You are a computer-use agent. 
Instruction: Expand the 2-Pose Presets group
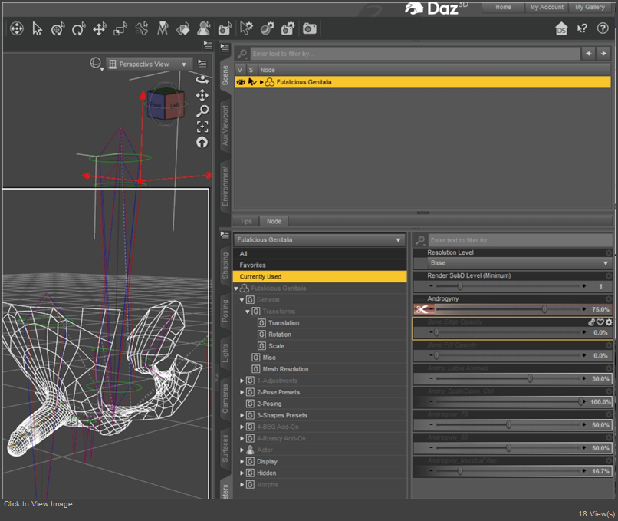coord(242,392)
